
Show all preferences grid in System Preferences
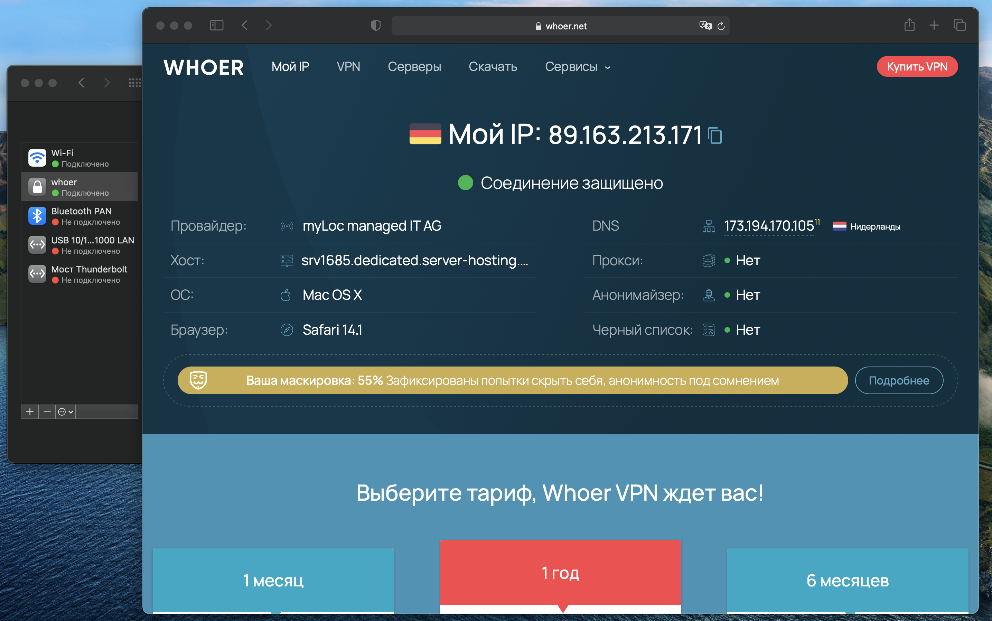point(135,83)
